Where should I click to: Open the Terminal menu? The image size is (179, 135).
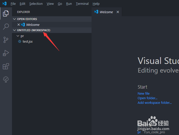82,4
